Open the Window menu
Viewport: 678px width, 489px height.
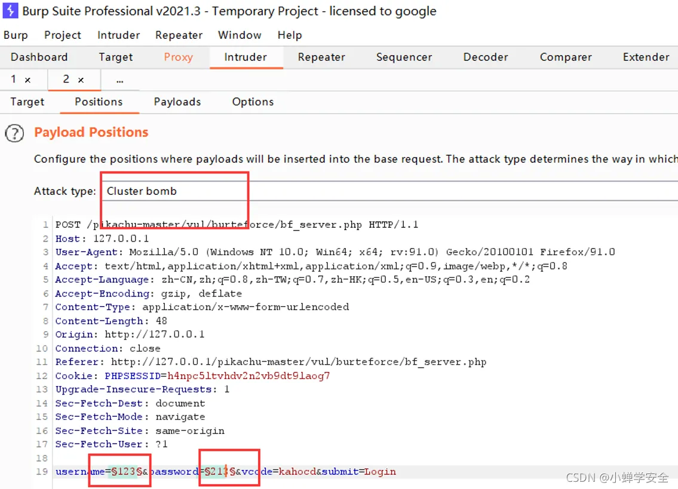click(x=240, y=35)
